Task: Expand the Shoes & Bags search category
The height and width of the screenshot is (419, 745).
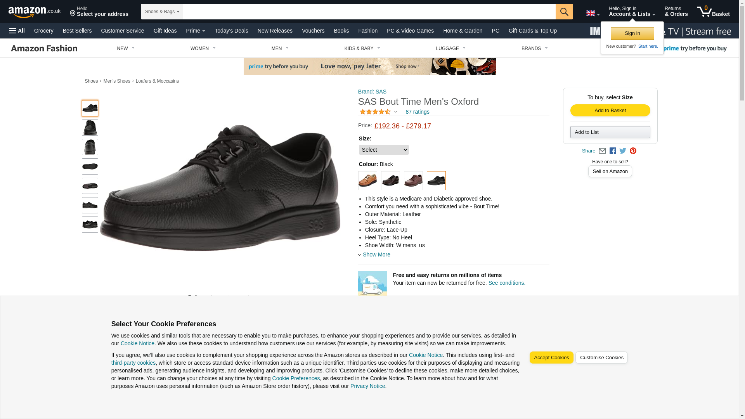Action: pyautogui.click(x=162, y=12)
